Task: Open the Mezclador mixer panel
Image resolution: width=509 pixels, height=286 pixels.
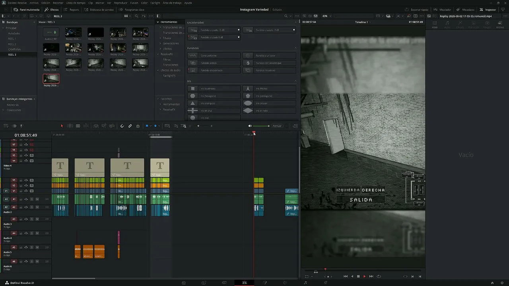Action: pyautogui.click(x=443, y=10)
